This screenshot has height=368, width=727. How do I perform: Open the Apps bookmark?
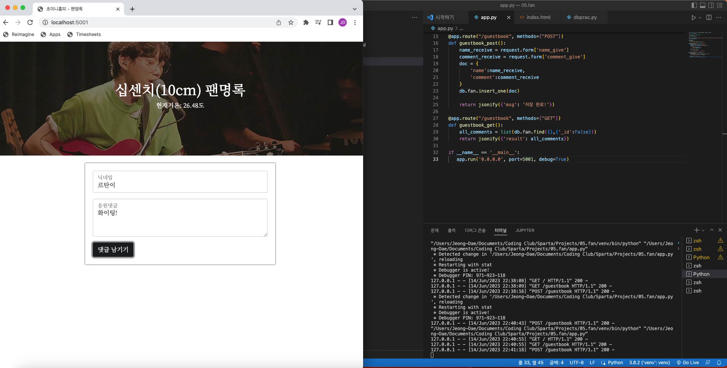pyautogui.click(x=51, y=35)
